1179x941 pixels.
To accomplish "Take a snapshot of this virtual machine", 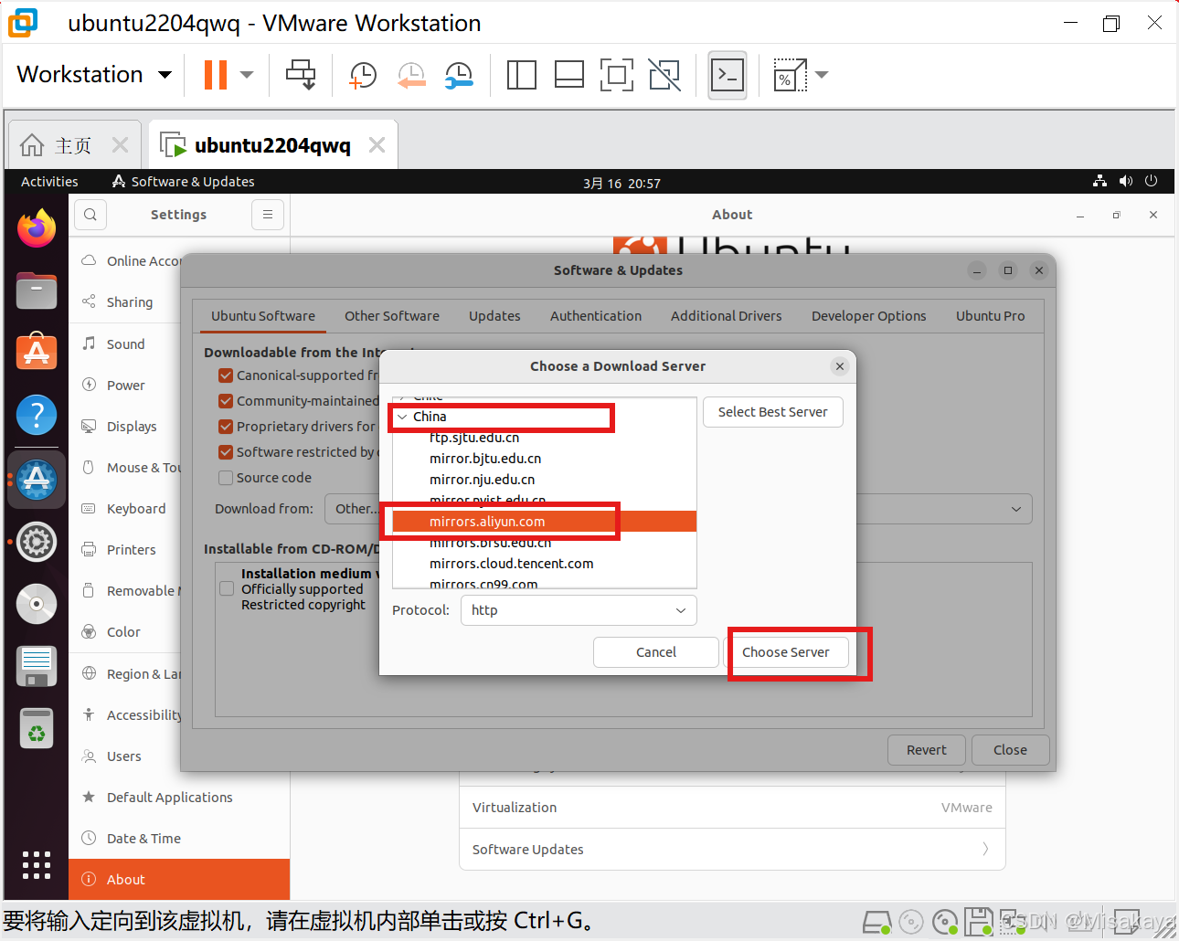I will point(363,75).
